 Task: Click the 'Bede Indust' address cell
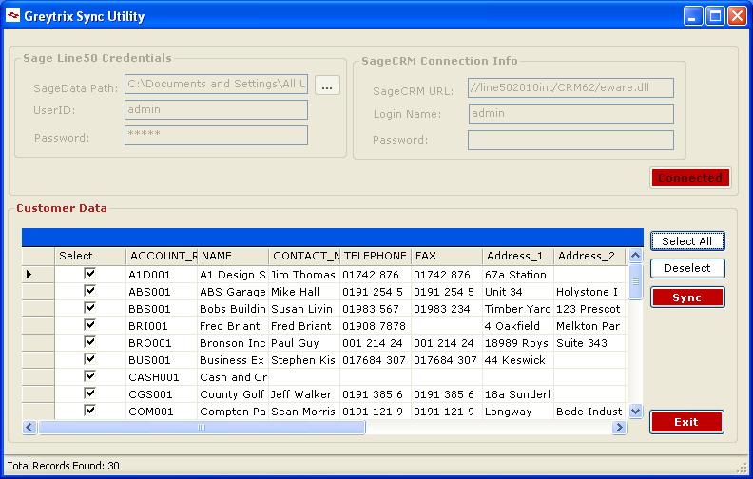tap(589, 412)
